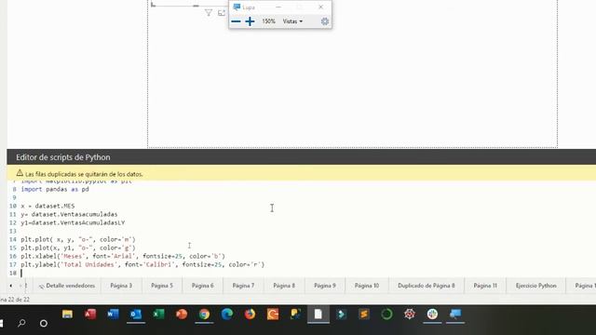Open Windows search from taskbar
The width and height of the screenshot is (596, 335).
click(21, 323)
